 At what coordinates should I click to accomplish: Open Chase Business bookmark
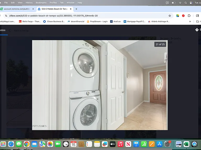tap(54, 21)
